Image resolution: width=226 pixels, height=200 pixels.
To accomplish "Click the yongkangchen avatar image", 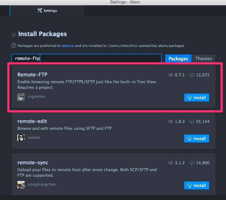I will click(21, 185).
